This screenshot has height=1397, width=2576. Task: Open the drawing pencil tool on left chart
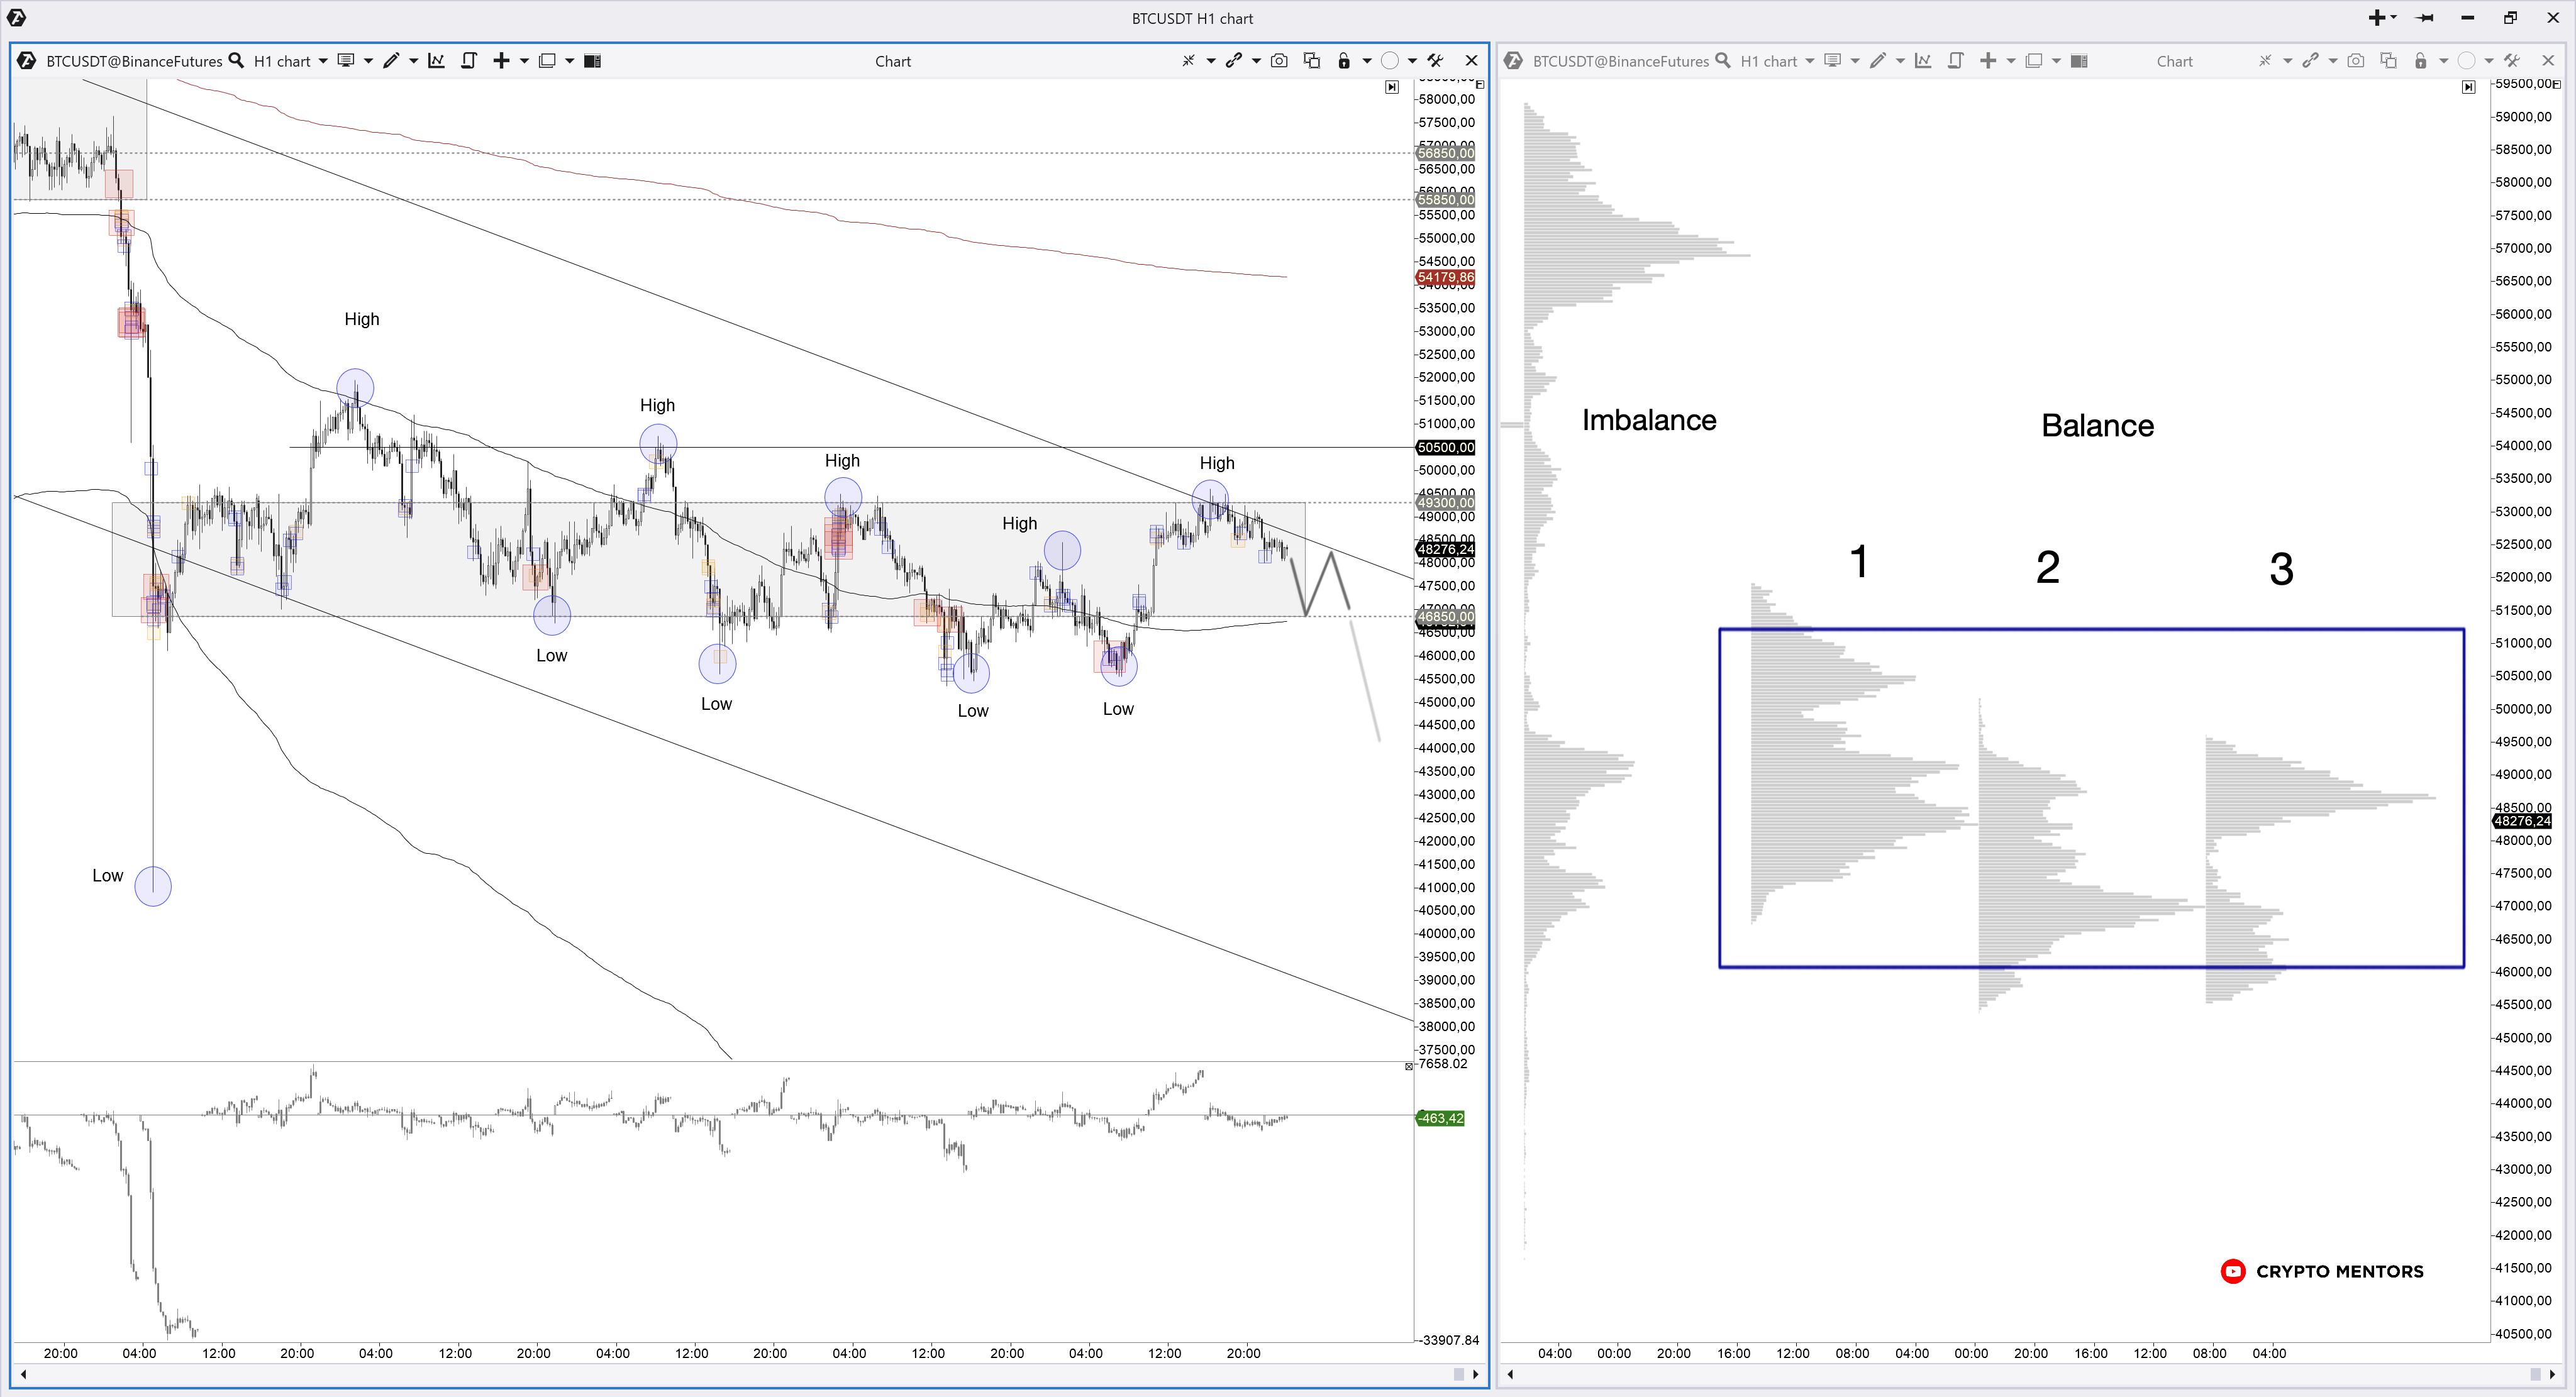(391, 61)
